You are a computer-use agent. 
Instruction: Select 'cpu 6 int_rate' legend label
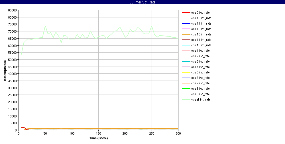(x=200, y=78)
